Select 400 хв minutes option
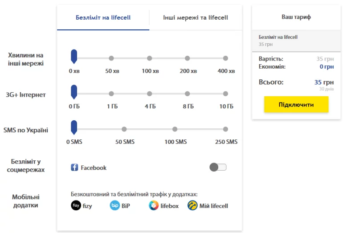This screenshot has width=343, height=233. (x=225, y=58)
